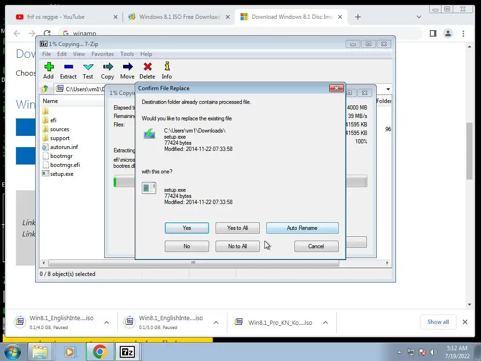Expand options for Win8.1_Pro_KN download

(x=326, y=322)
